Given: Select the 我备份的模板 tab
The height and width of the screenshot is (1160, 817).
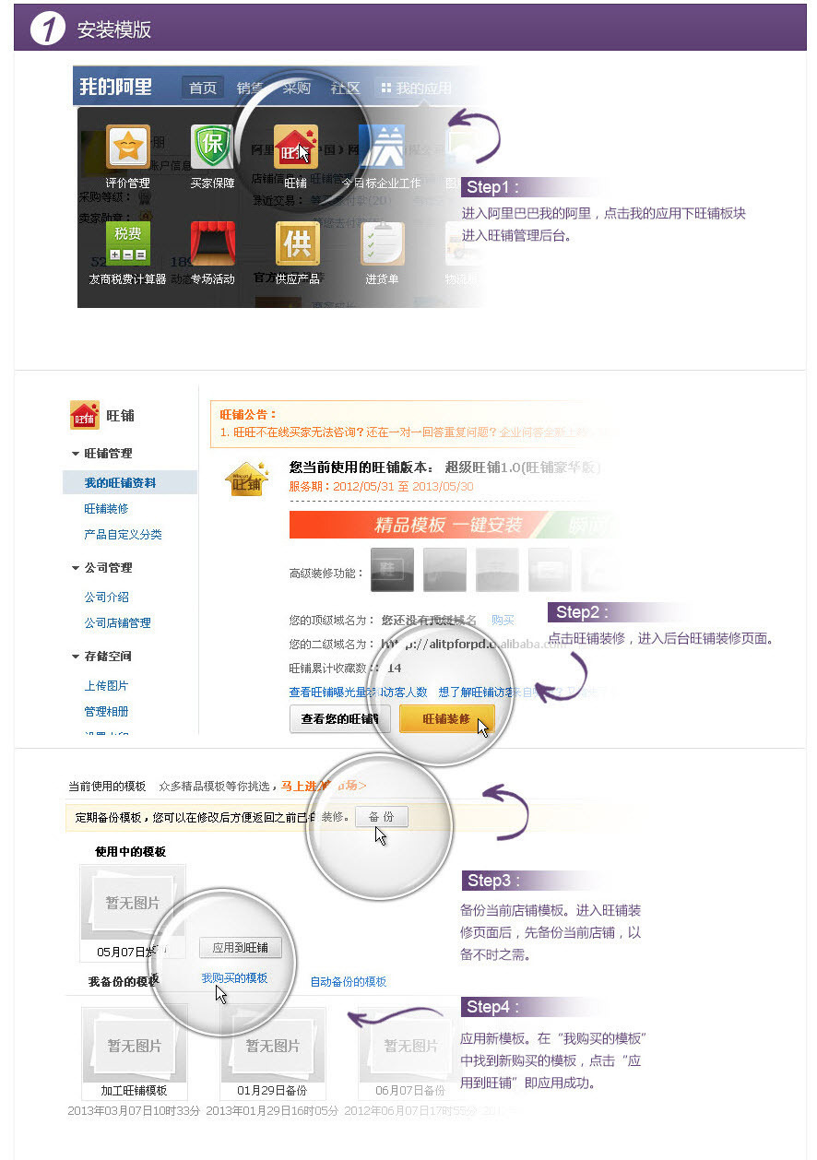Looking at the screenshot, I should tap(124, 982).
